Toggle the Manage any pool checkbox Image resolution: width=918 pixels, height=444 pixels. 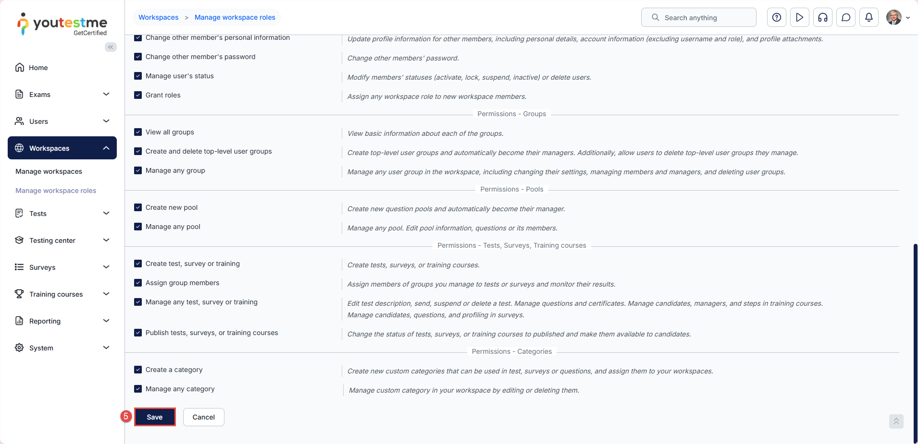[x=138, y=227]
